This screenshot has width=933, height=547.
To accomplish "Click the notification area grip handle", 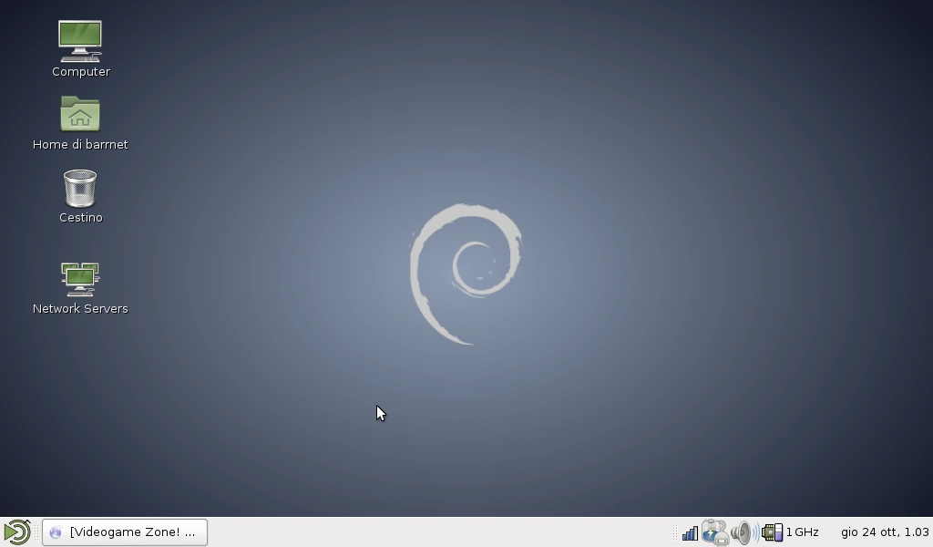I will pos(675,532).
